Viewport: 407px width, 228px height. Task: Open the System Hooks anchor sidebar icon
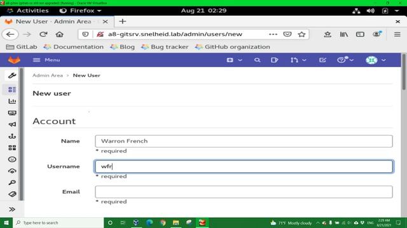coord(12,136)
